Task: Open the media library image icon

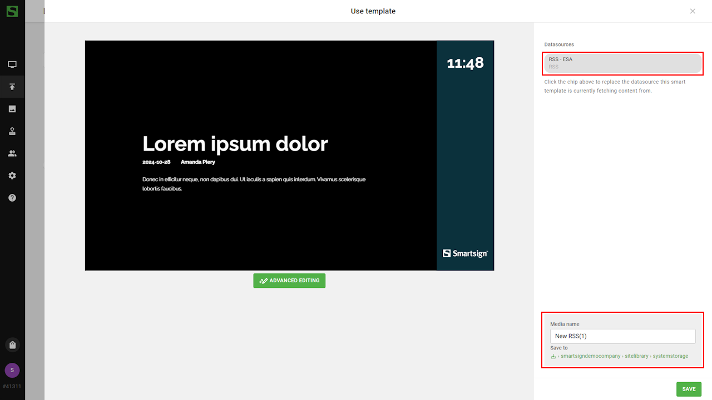Action: tap(12, 109)
